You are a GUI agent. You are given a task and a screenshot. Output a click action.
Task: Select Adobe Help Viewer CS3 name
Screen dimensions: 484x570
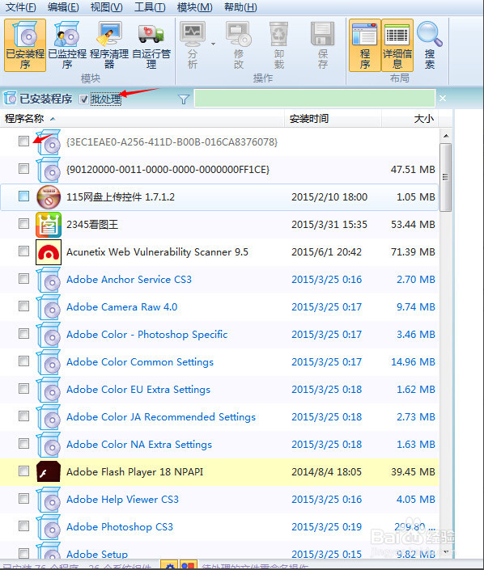click(x=122, y=500)
